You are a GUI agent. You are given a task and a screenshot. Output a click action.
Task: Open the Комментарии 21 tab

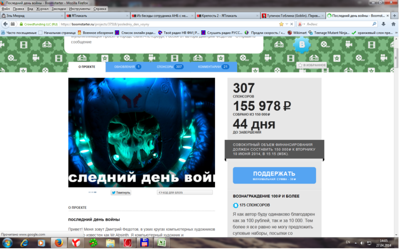tap(213, 67)
